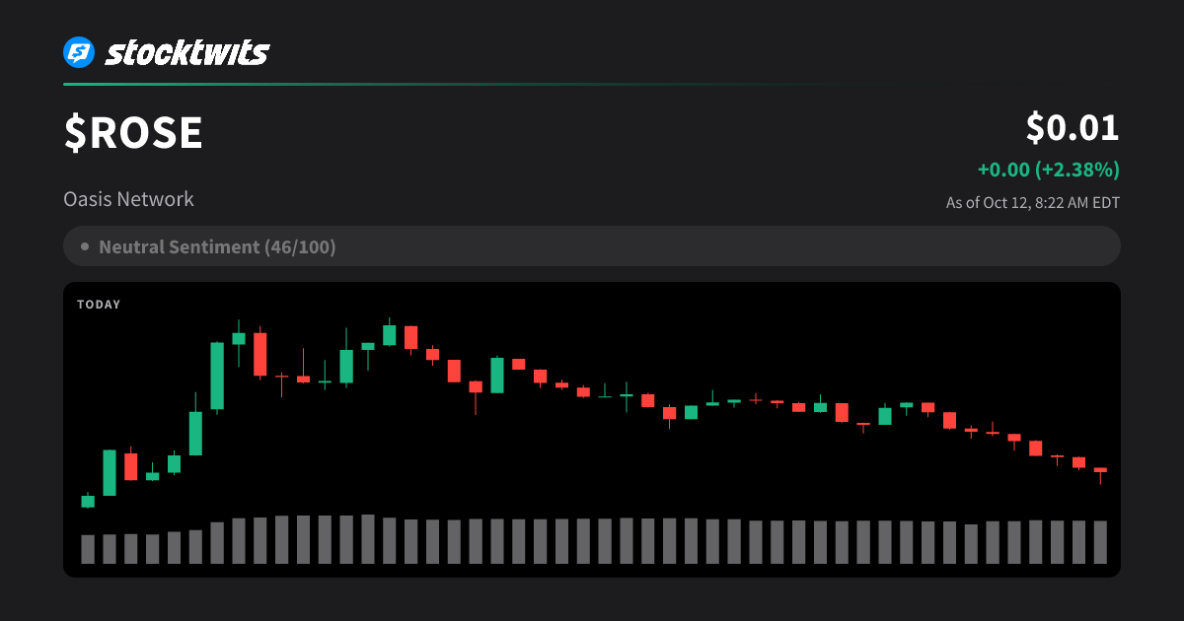The height and width of the screenshot is (621, 1184).
Task: Click the Oasis Network name label
Action: pos(128,199)
